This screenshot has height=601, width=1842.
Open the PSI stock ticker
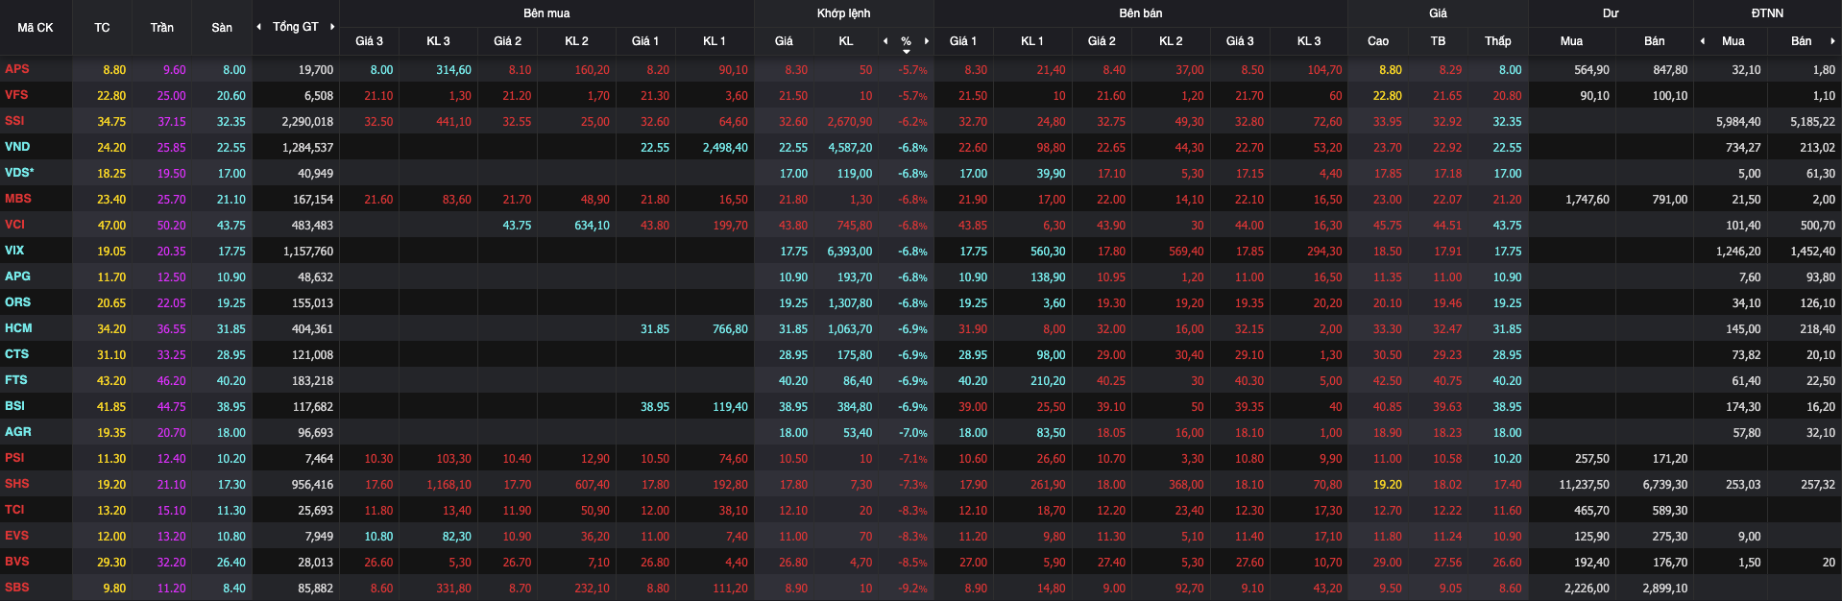point(14,458)
